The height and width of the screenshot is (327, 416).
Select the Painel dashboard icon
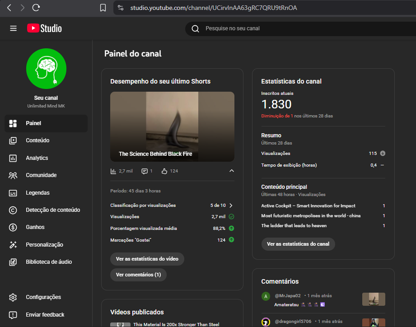pos(13,123)
